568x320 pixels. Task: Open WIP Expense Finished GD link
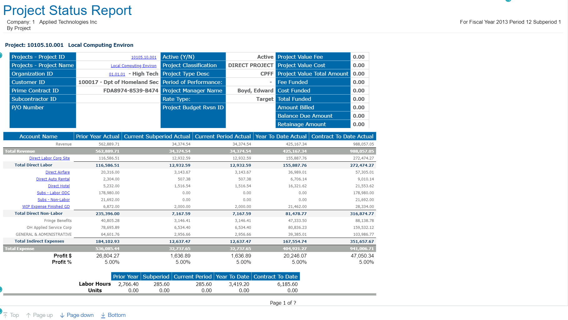[46, 207]
